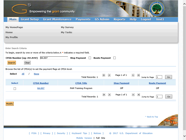Go to previous page in top pager
Viewport: 186px width, 140px height.
click(x=109, y=75)
